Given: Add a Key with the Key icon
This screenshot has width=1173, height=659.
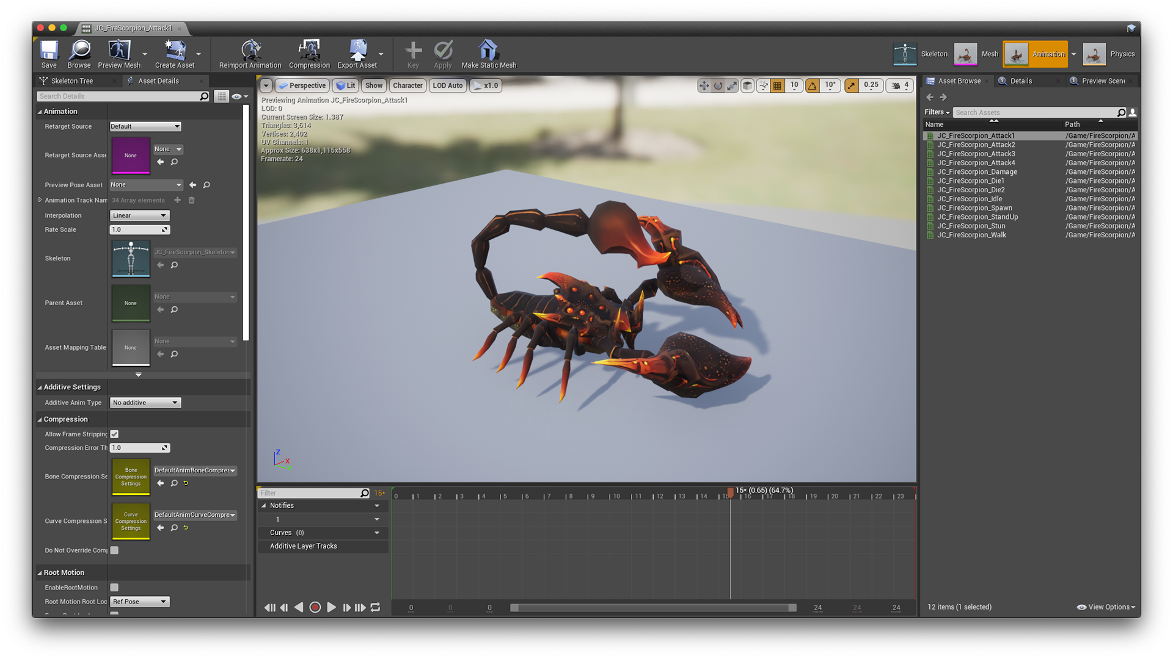Looking at the screenshot, I should coord(412,52).
